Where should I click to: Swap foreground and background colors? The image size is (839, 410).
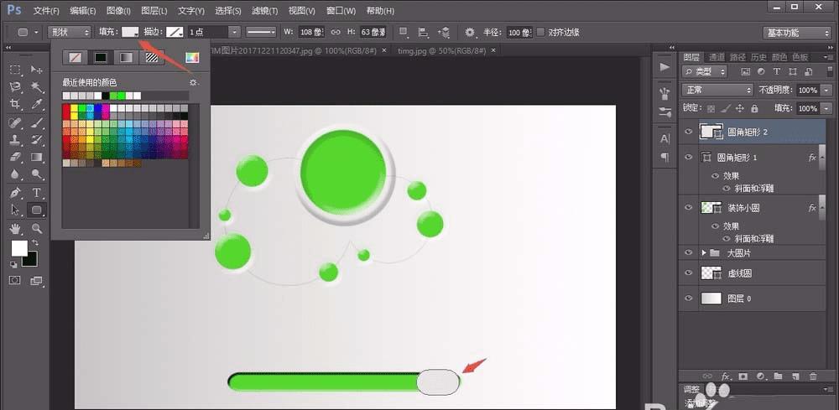(34, 242)
